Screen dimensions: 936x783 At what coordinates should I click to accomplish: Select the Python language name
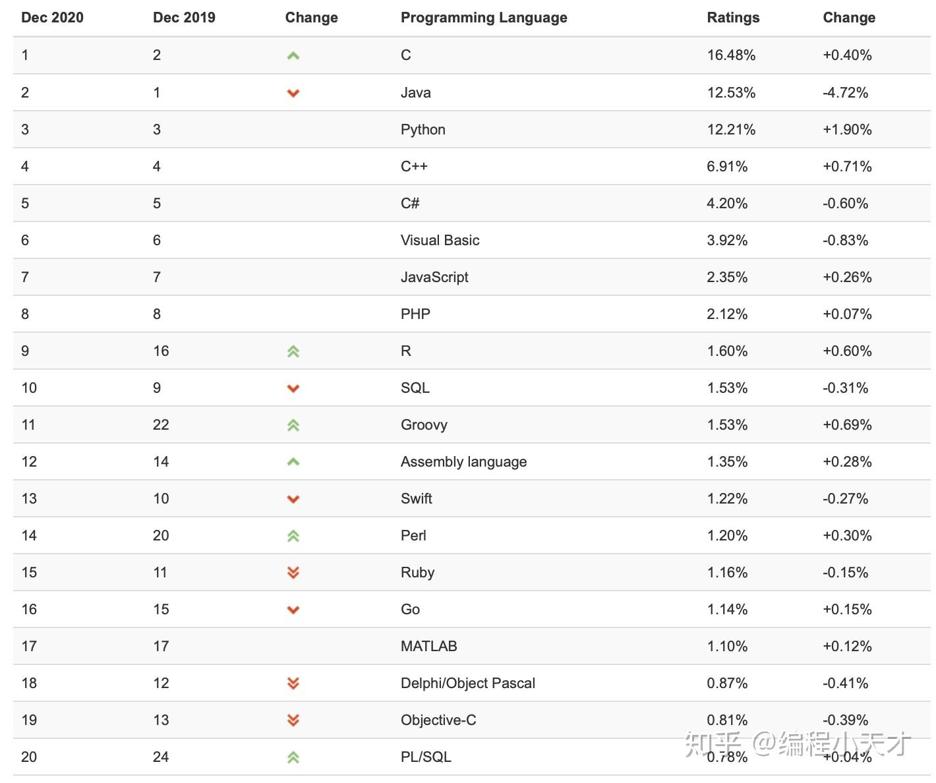[x=423, y=129]
